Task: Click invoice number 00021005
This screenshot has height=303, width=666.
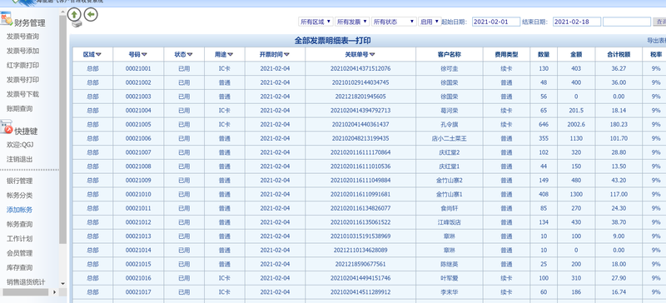Action: 138,125
